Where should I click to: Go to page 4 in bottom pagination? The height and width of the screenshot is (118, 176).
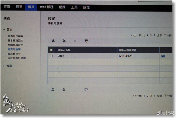tap(155, 96)
